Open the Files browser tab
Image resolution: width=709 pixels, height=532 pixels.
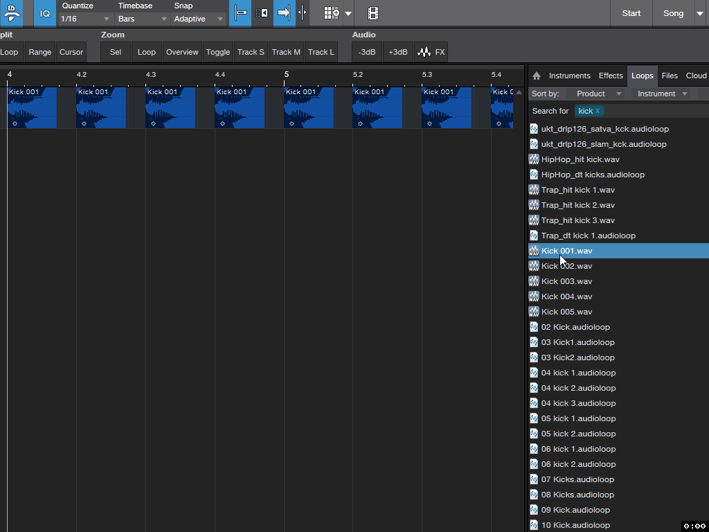click(x=670, y=76)
